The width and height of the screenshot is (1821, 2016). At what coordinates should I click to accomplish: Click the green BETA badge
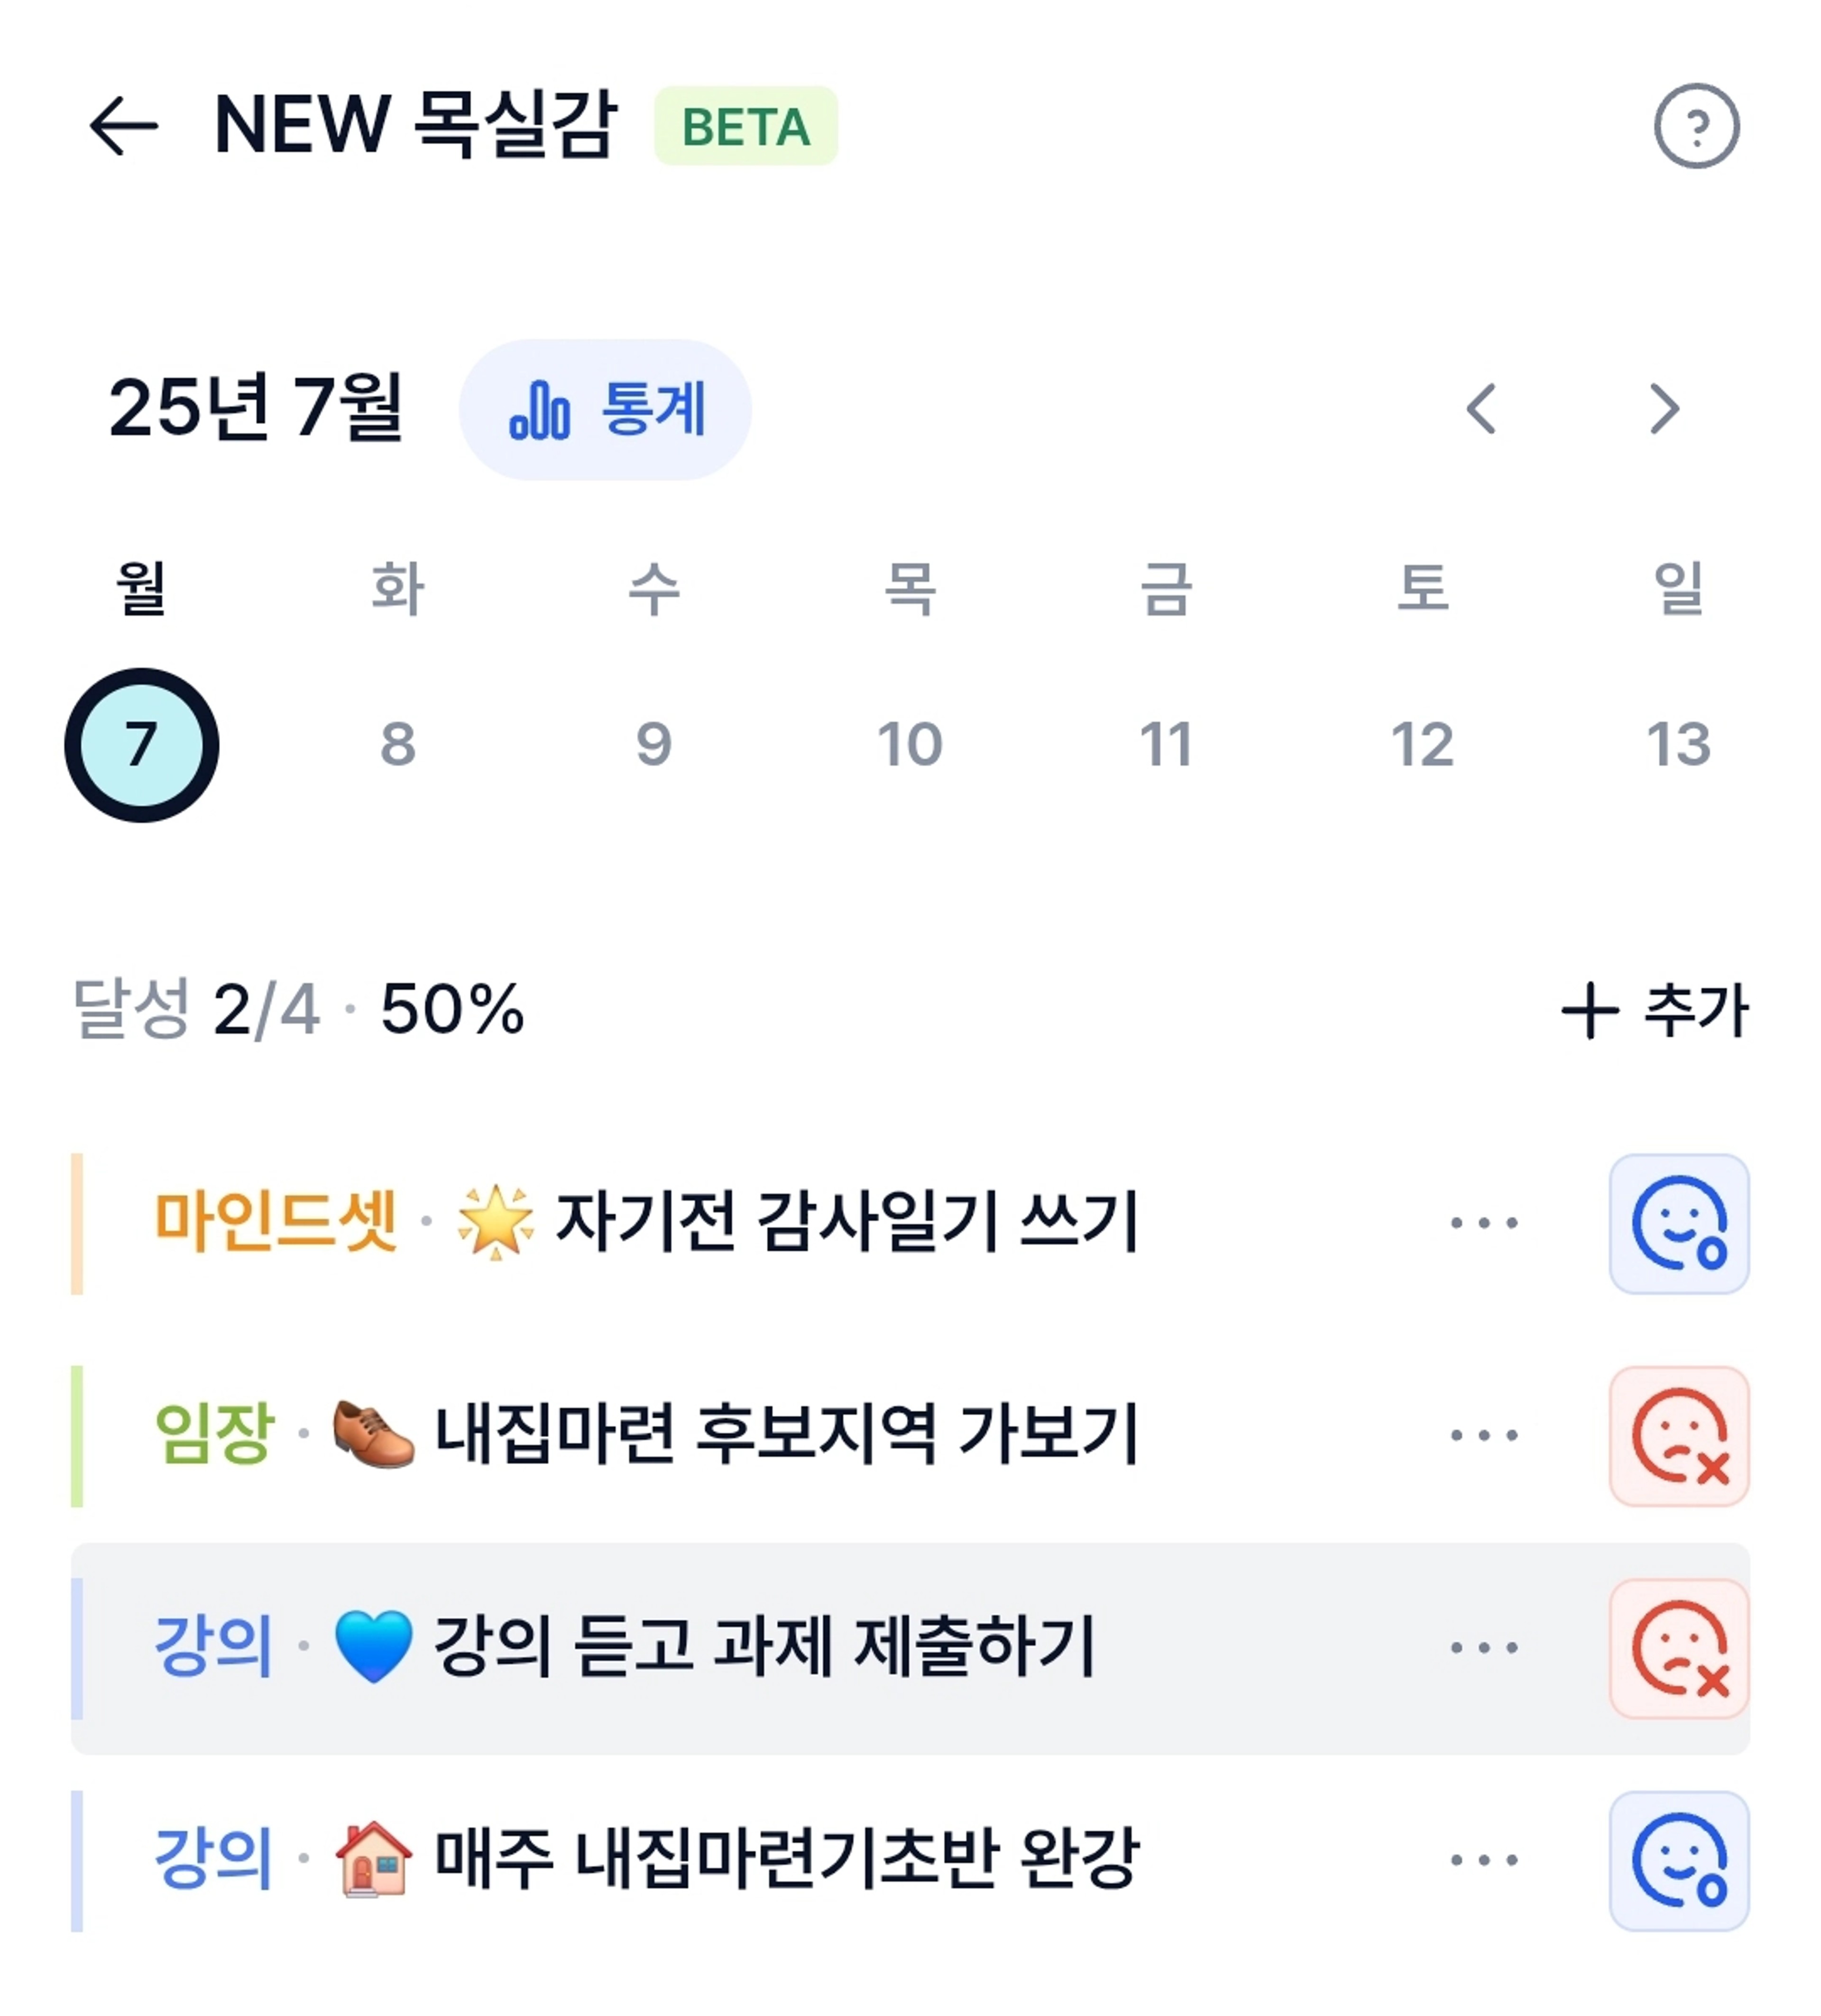coord(745,126)
